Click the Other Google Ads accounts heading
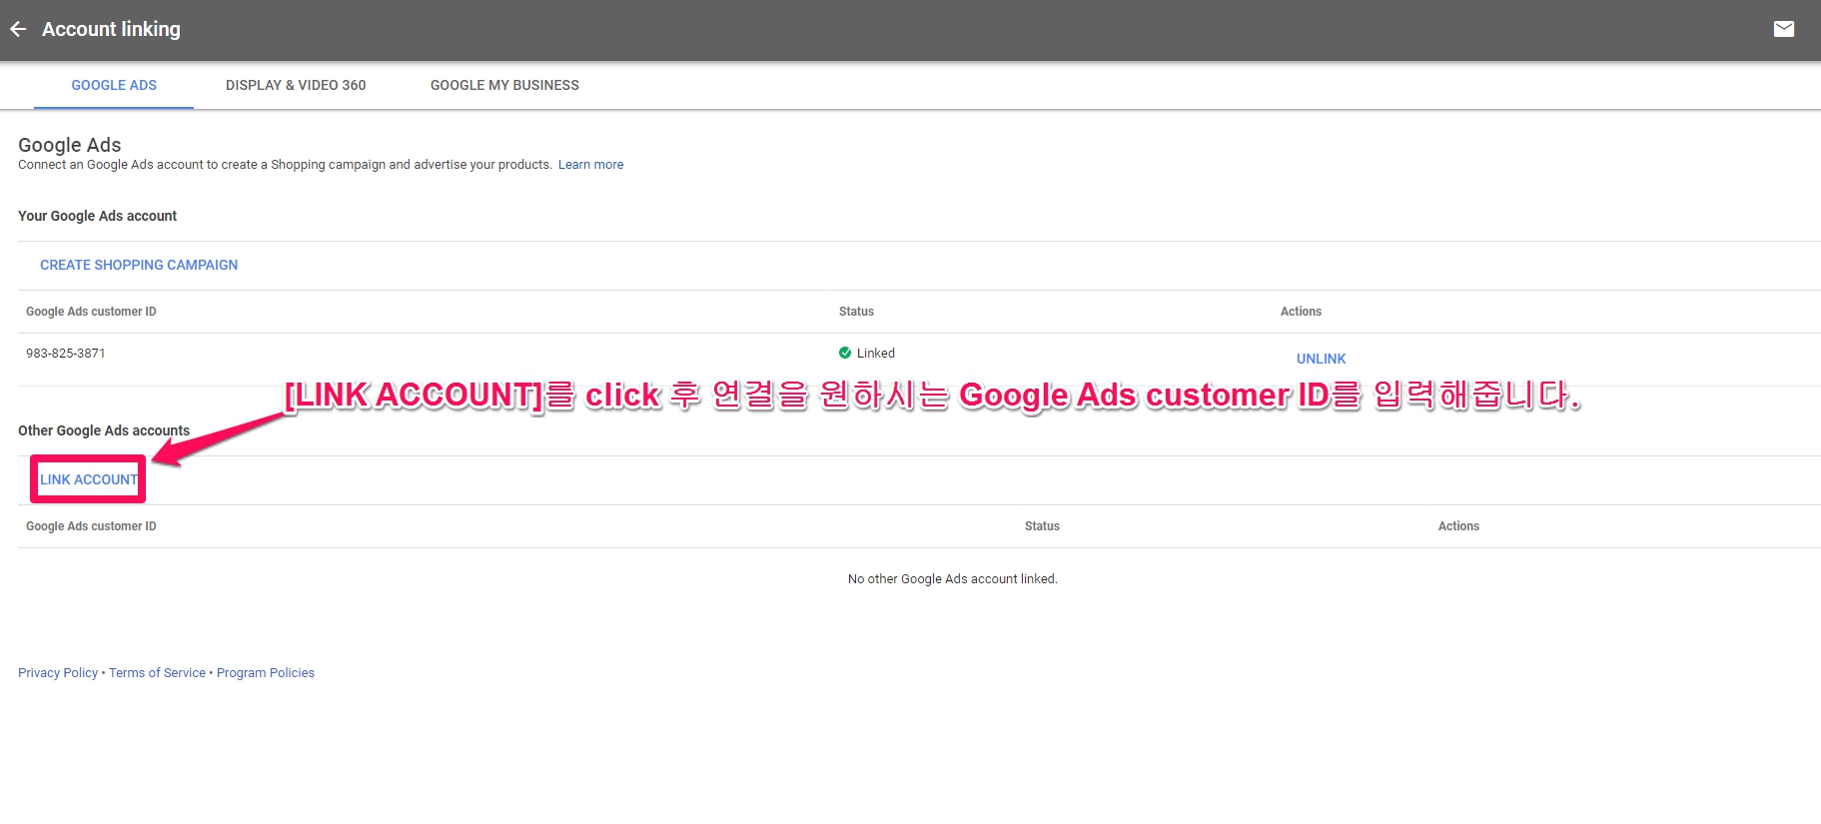 click(104, 430)
